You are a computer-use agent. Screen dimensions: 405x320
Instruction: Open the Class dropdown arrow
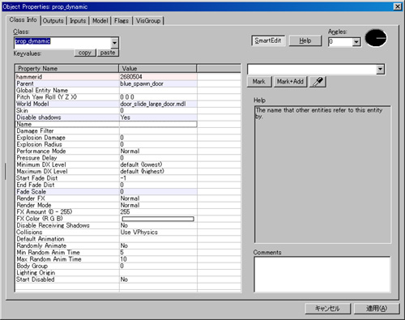(x=114, y=43)
